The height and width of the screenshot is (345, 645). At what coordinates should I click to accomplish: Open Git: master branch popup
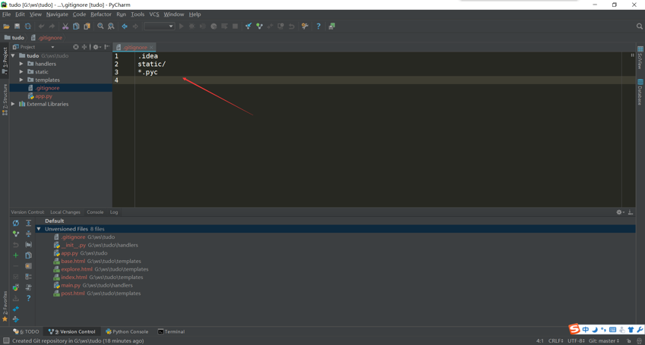(604, 341)
